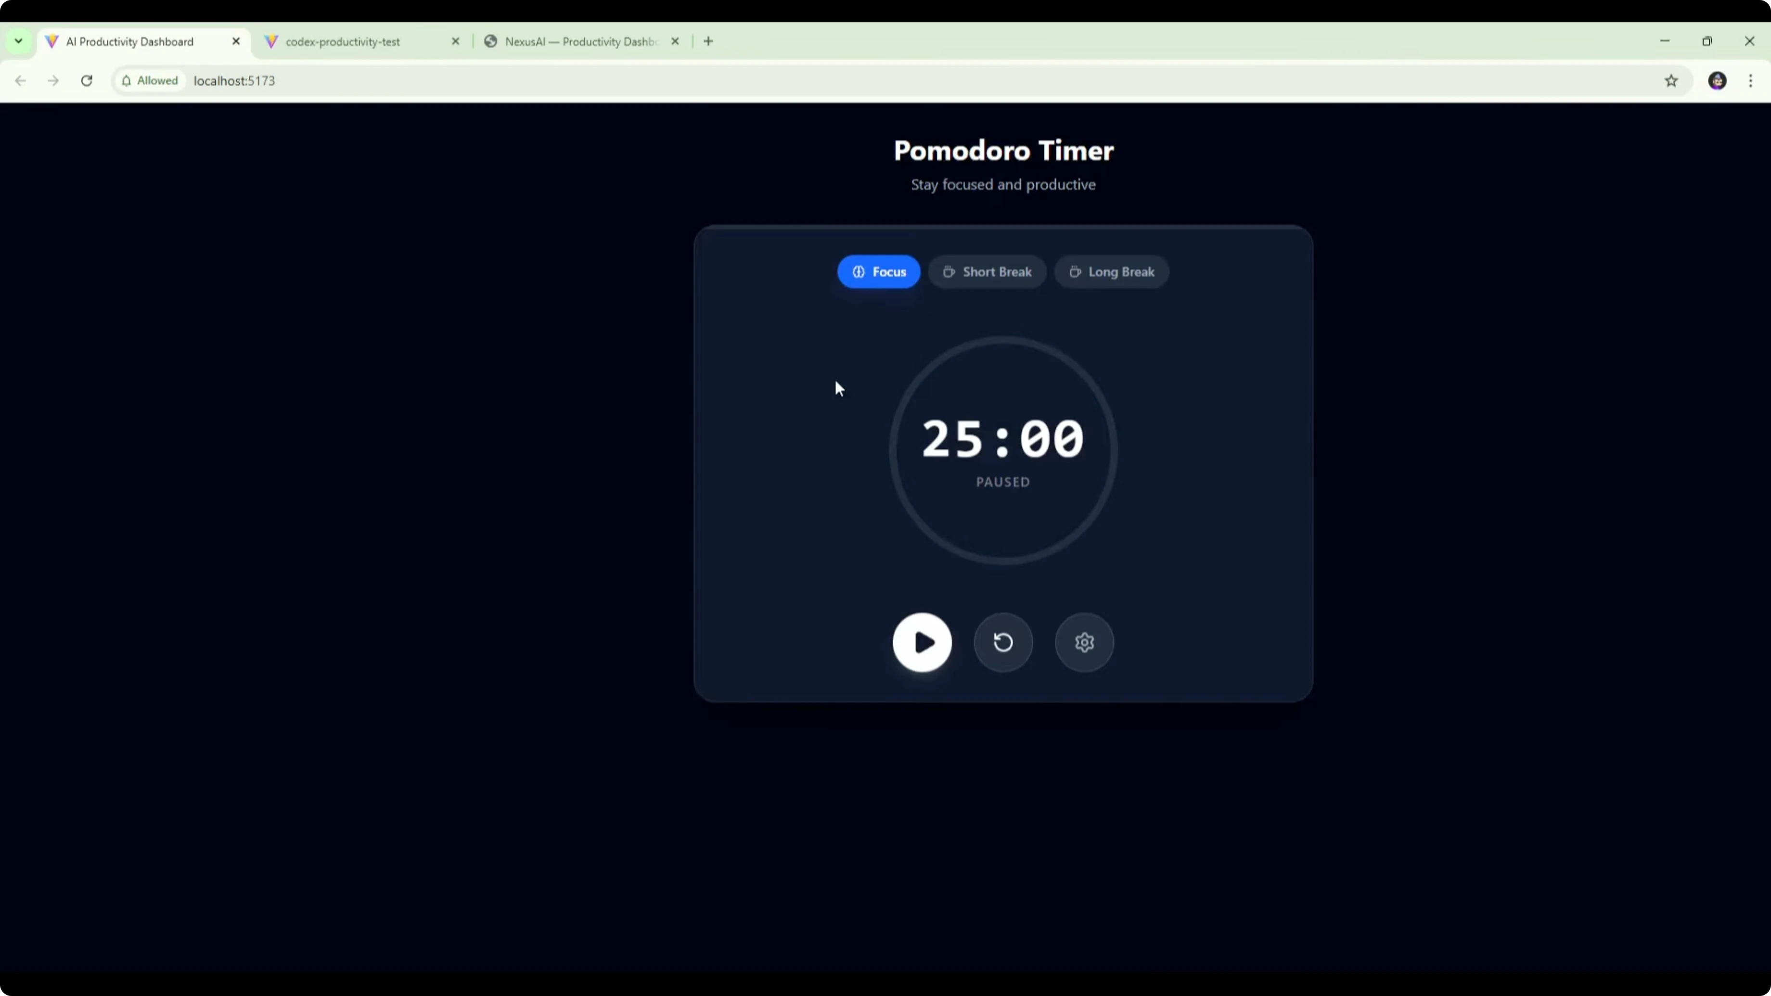
Task: Close the AI Productivity Dashboard tab
Action: pos(236,41)
